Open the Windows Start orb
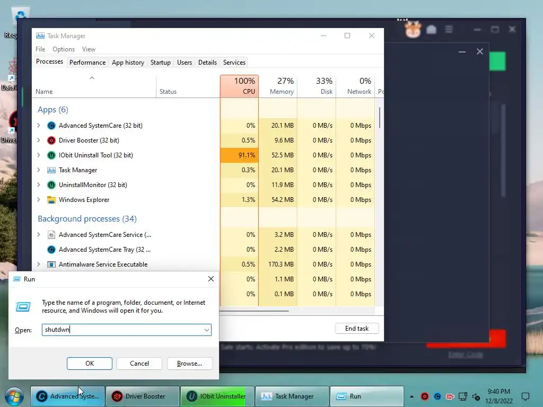The width and height of the screenshot is (543, 407). [x=14, y=396]
